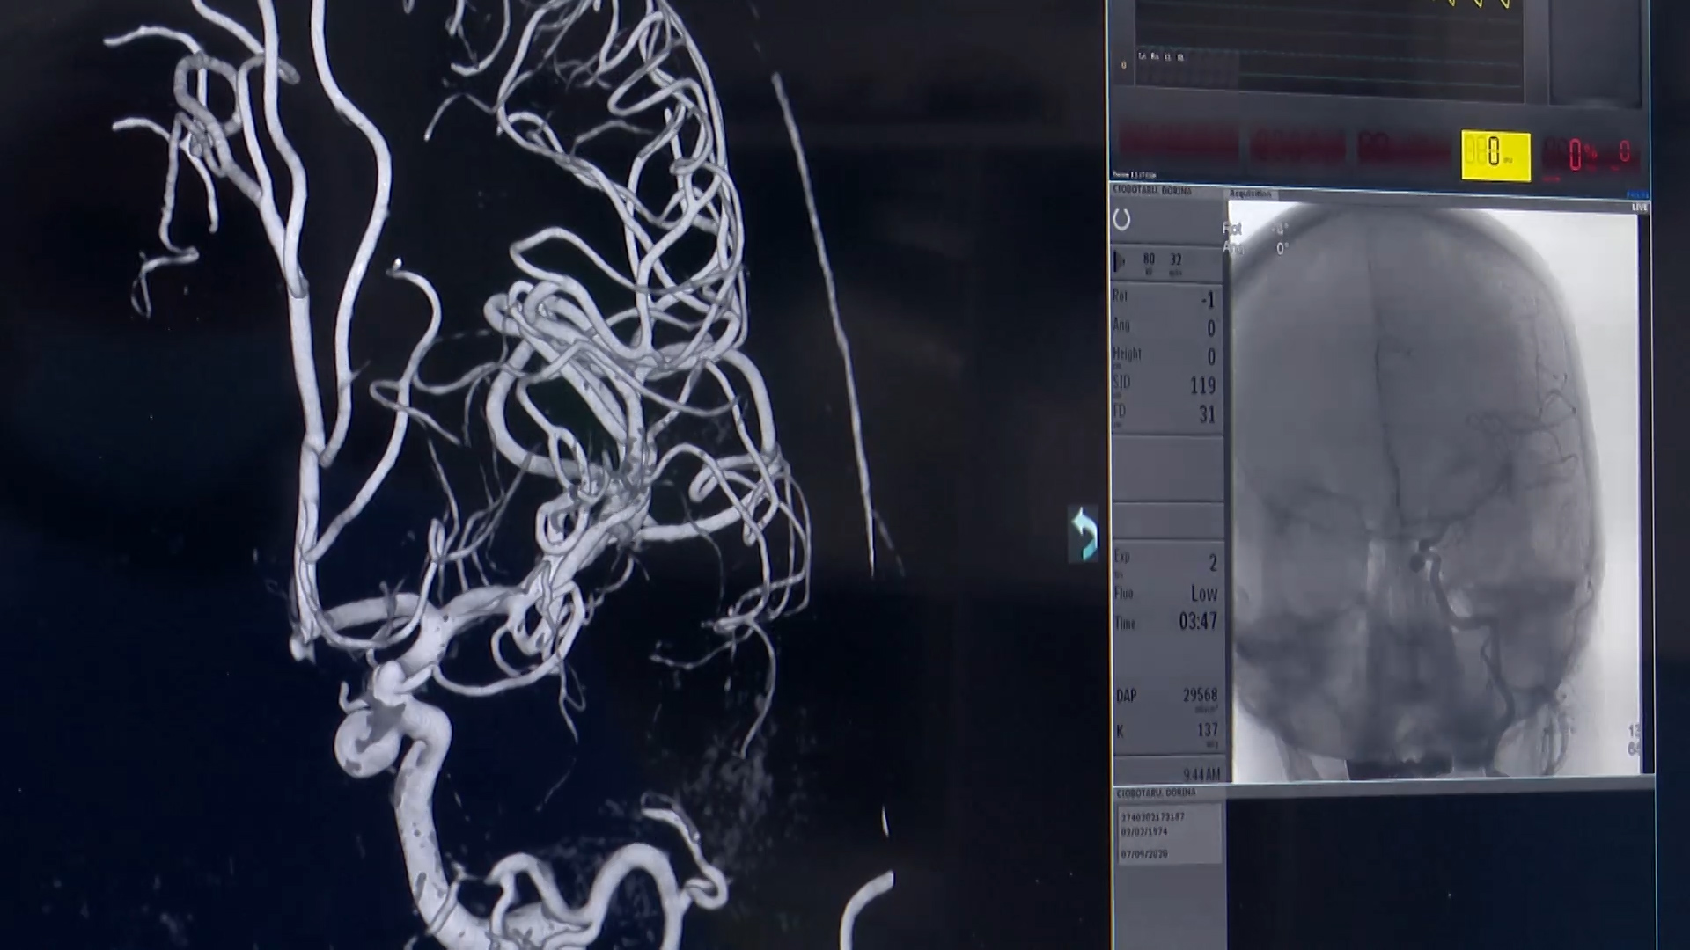Click the blue Philips logo in header
The height and width of the screenshot is (950, 1690).
pyautogui.click(x=1636, y=194)
